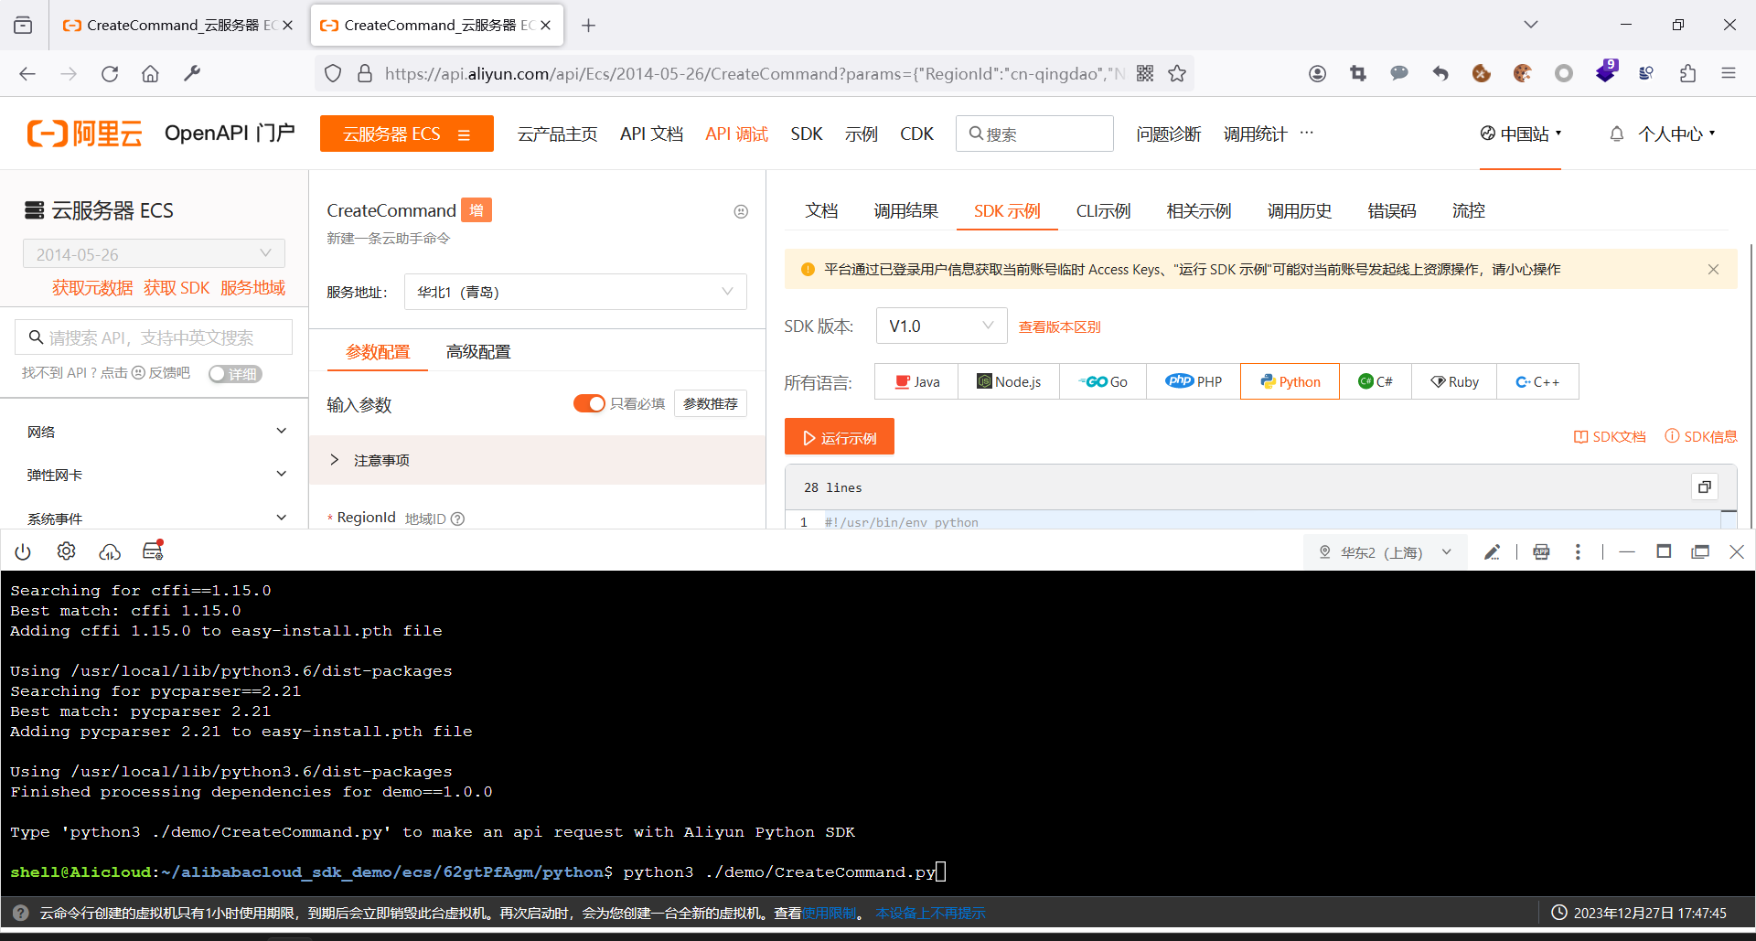Screen dimensions: 1756x941
Task: Click the browser reload button
Action: coord(110,74)
